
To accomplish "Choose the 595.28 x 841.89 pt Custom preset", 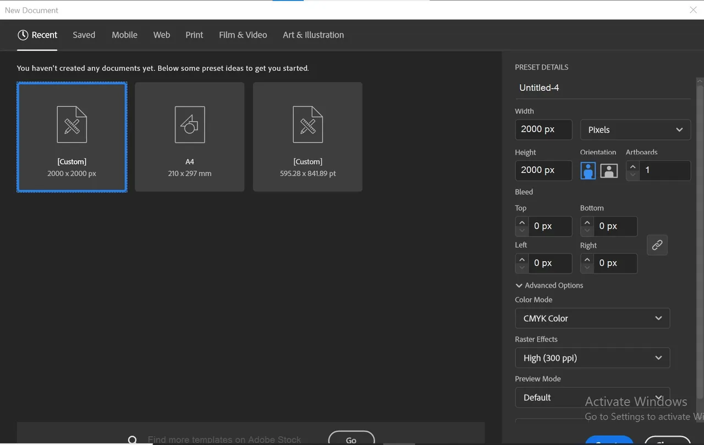I will point(307,137).
